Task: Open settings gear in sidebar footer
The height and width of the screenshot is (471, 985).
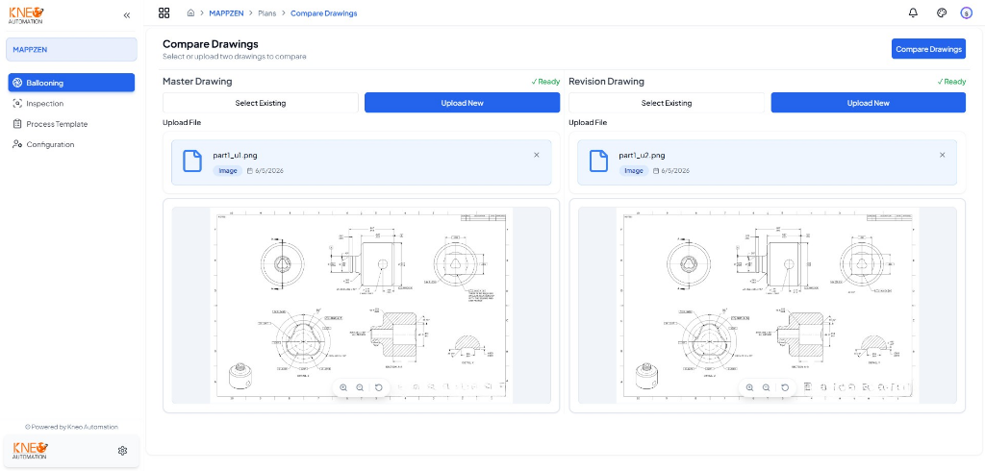Action: (x=122, y=450)
